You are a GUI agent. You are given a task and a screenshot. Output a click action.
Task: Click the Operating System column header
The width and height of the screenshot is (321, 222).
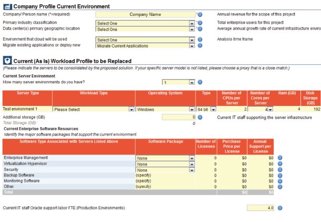(x=165, y=98)
